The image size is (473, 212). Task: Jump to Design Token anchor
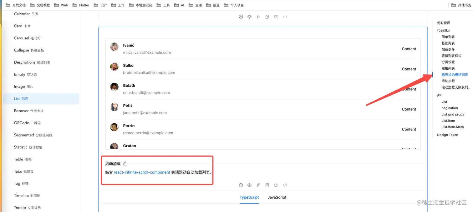pyautogui.click(x=447, y=135)
